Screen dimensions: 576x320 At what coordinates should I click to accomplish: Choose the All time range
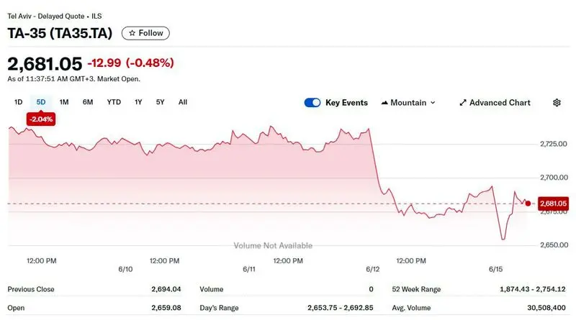tap(183, 102)
